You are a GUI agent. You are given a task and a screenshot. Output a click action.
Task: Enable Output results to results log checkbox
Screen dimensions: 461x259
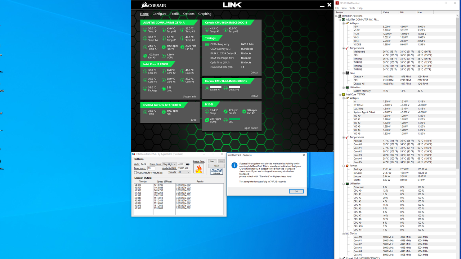[135, 173]
